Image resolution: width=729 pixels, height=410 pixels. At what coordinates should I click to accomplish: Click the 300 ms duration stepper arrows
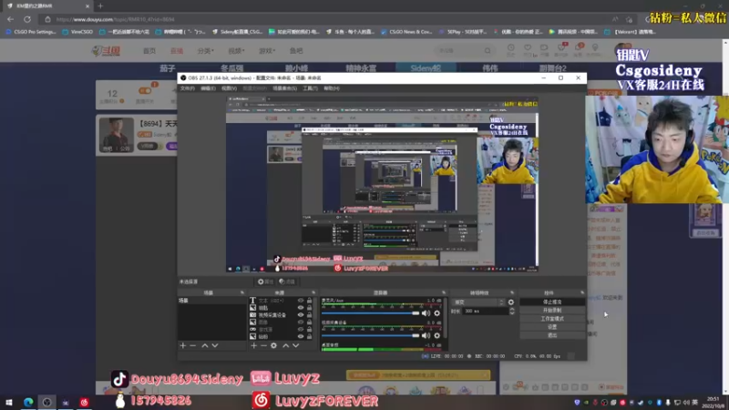pos(512,311)
